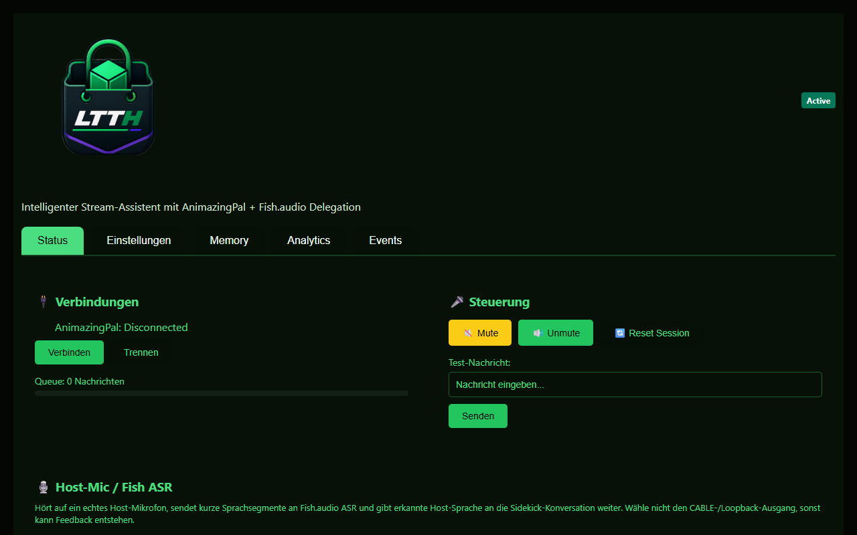Click the 'AnimazingPal: Disconnected' status text
This screenshot has width=857, height=535.
click(x=121, y=328)
